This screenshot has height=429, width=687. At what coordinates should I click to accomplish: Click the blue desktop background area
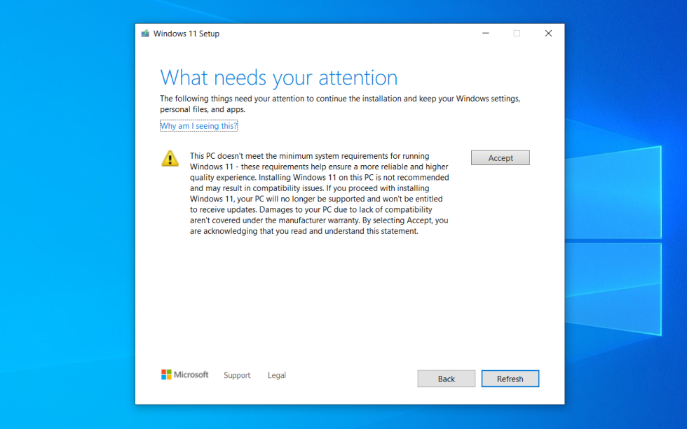point(63,210)
